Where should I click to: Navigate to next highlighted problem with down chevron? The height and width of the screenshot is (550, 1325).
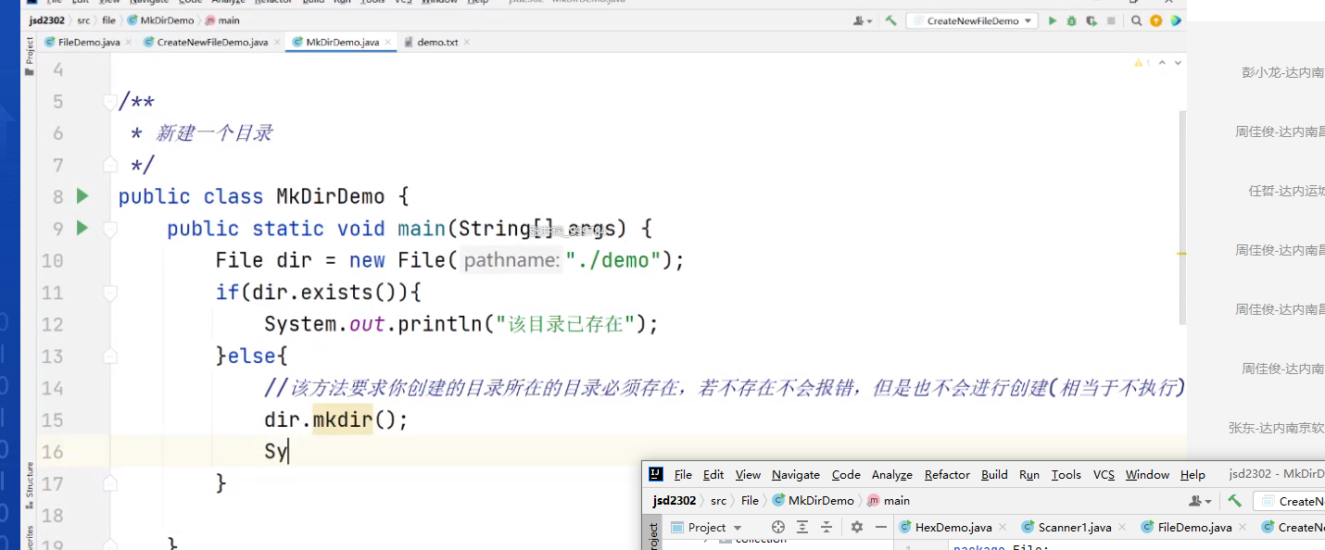pyautogui.click(x=1177, y=62)
